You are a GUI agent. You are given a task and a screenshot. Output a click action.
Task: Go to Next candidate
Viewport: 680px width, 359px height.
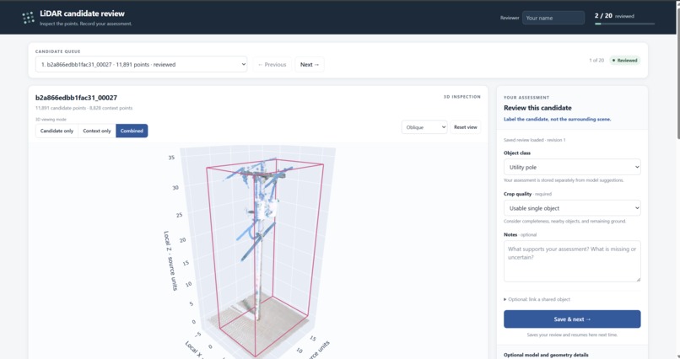click(x=310, y=65)
